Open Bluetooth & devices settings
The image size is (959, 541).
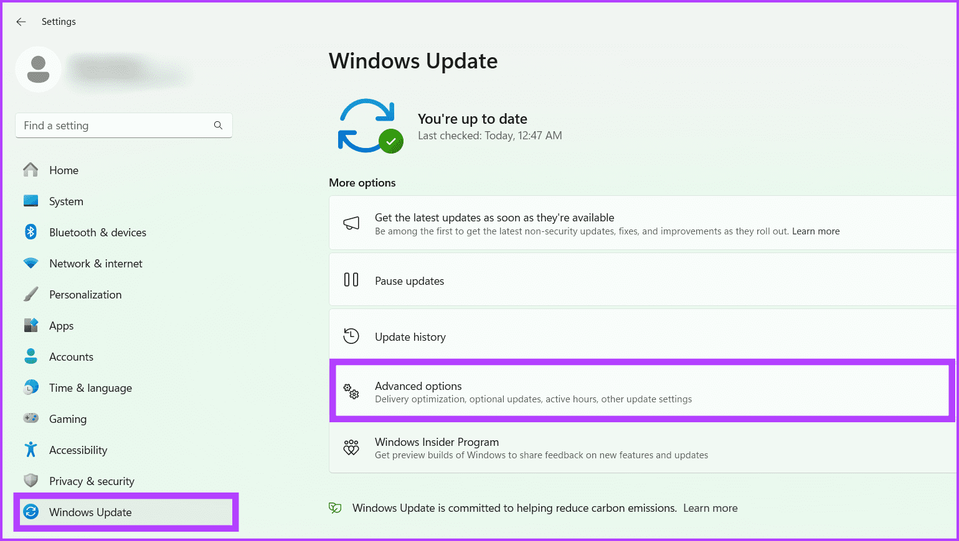tap(98, 232)
